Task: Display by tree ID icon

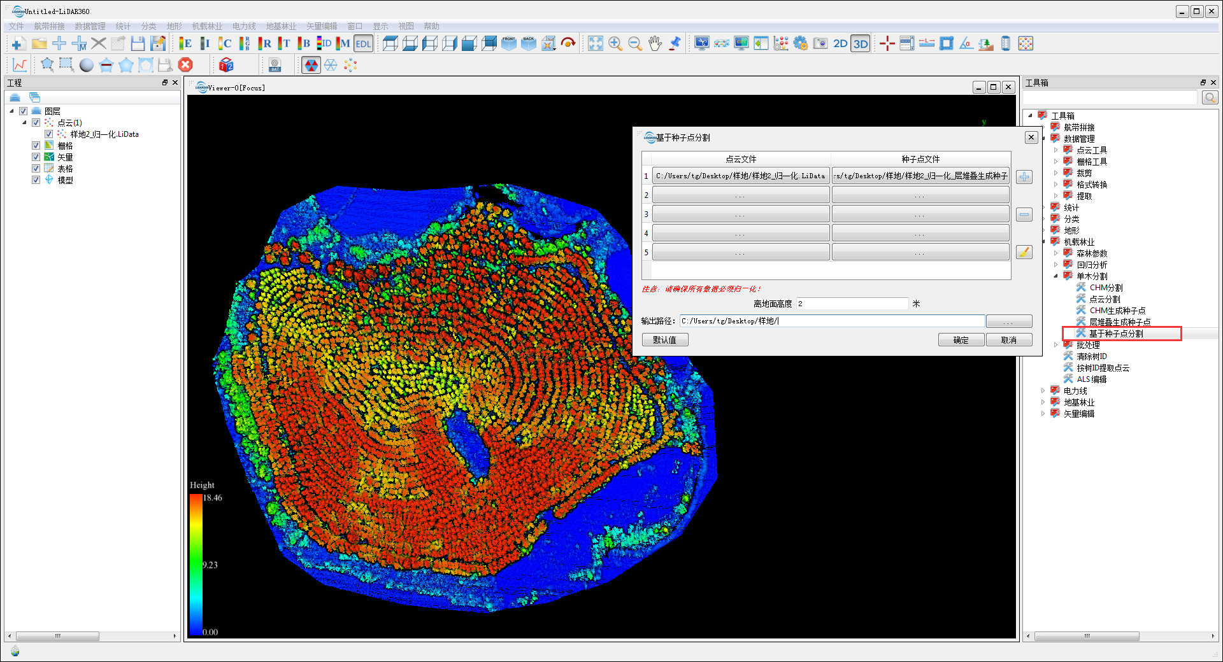Action: 324,43
